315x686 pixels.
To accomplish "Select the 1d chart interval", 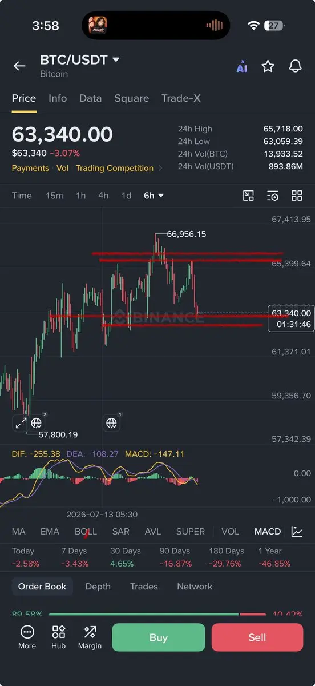I will [x=126, y=196].
